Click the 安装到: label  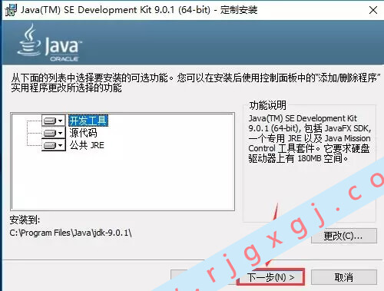25,220
